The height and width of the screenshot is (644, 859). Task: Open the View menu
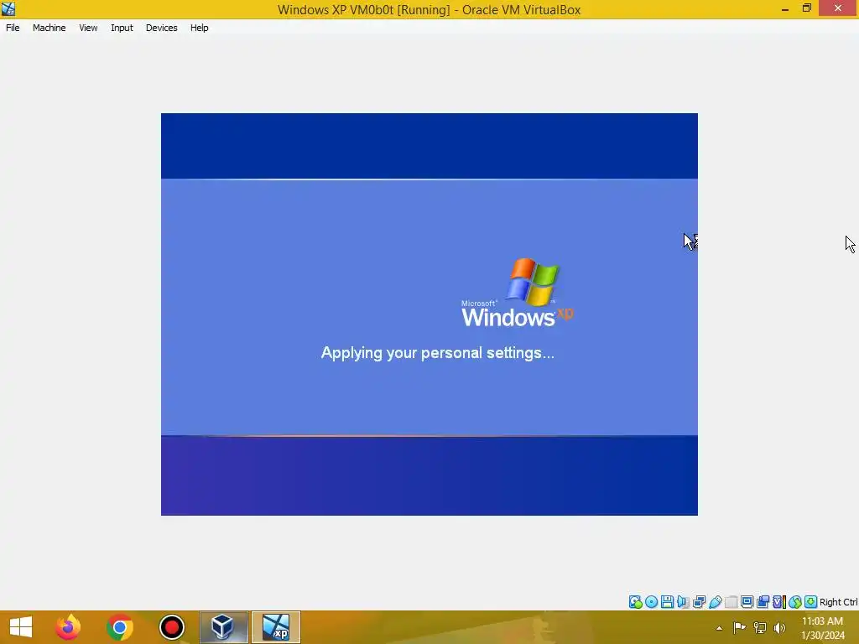[x=88, y=28]
